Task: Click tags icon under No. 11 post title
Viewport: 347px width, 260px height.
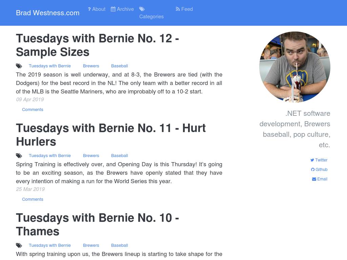Action: (19, 156)
